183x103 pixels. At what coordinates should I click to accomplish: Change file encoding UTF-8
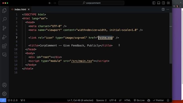(x=113, y=100)
